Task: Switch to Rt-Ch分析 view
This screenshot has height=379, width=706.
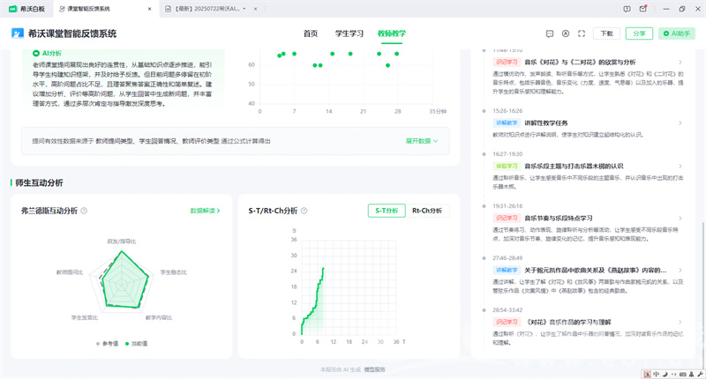Action: [x=427, y=211]
